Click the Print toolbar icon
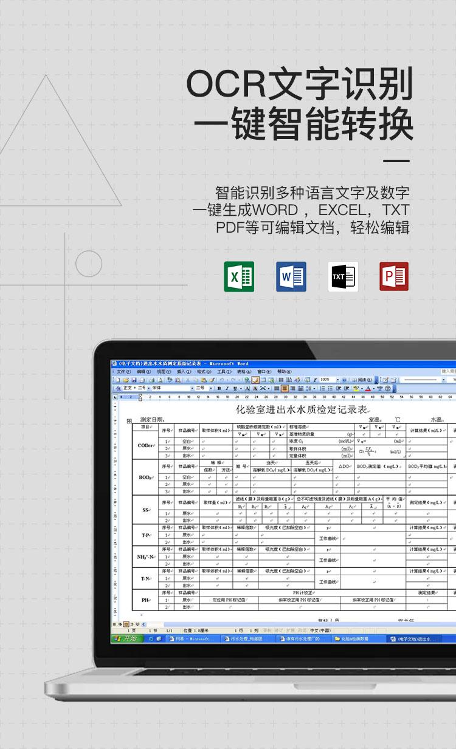 [x=151, y=380]
